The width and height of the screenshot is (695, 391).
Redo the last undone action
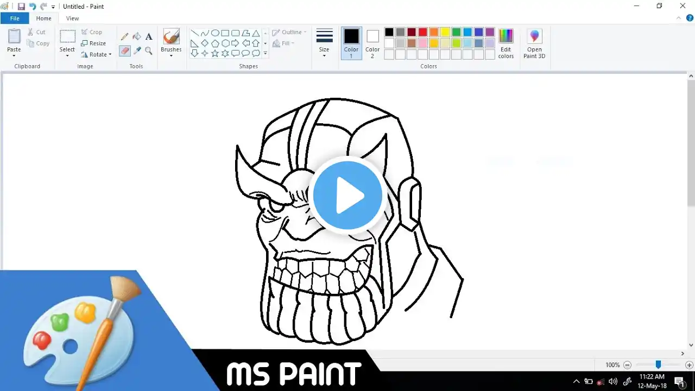[43, 7]
